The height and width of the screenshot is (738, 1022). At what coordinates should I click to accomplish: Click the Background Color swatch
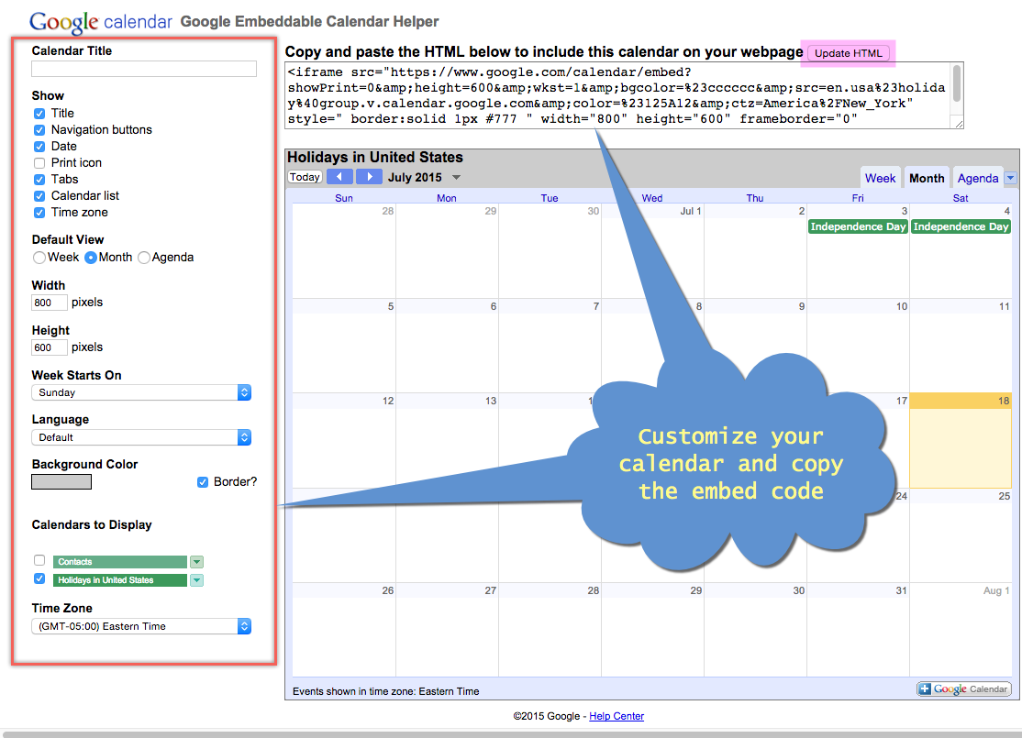(61, 481)
